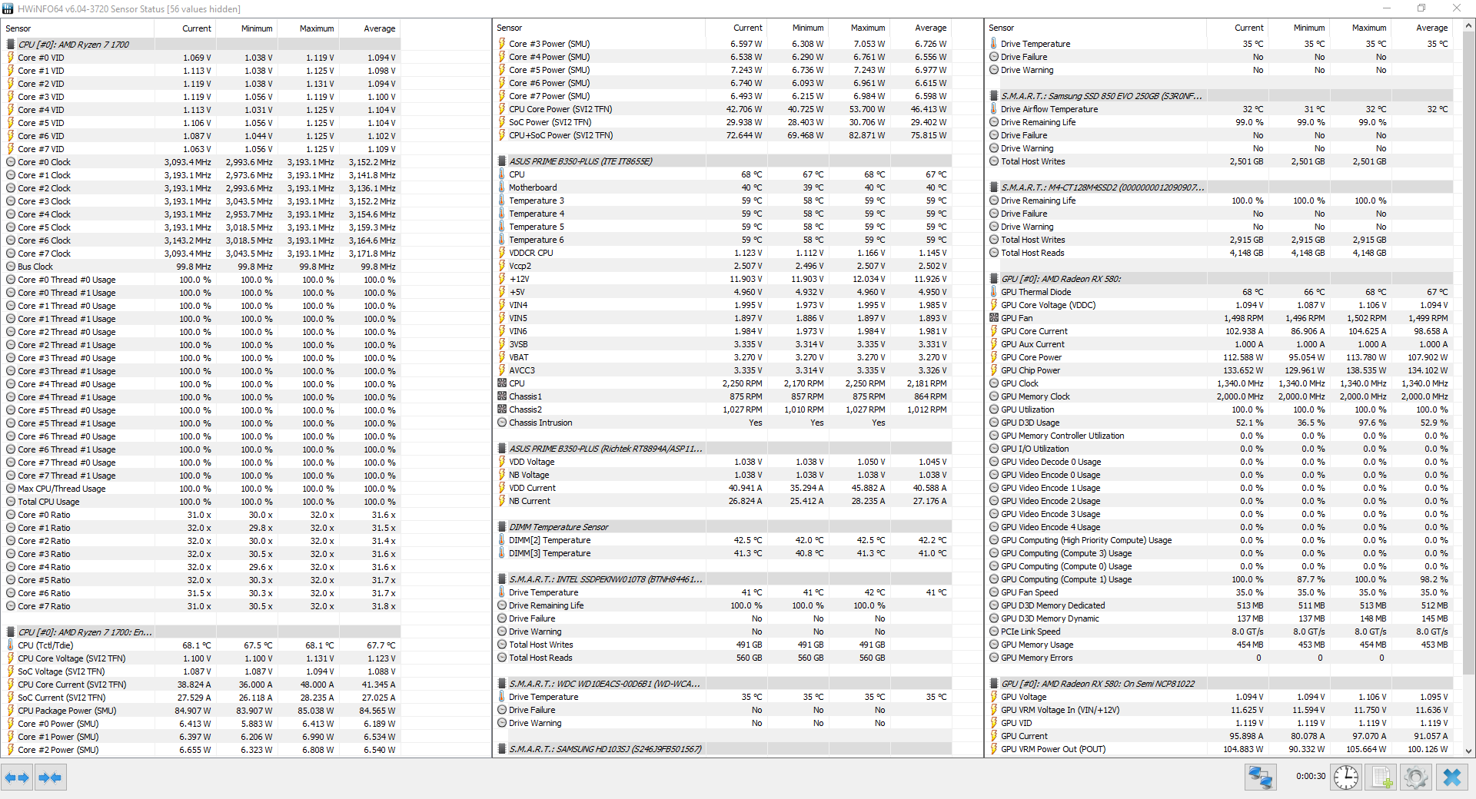Select the ASUS PRIME B350-PLUS (Richtek RT8894A/ASP11...) group

pyautogui.click(x=723, y=449)
